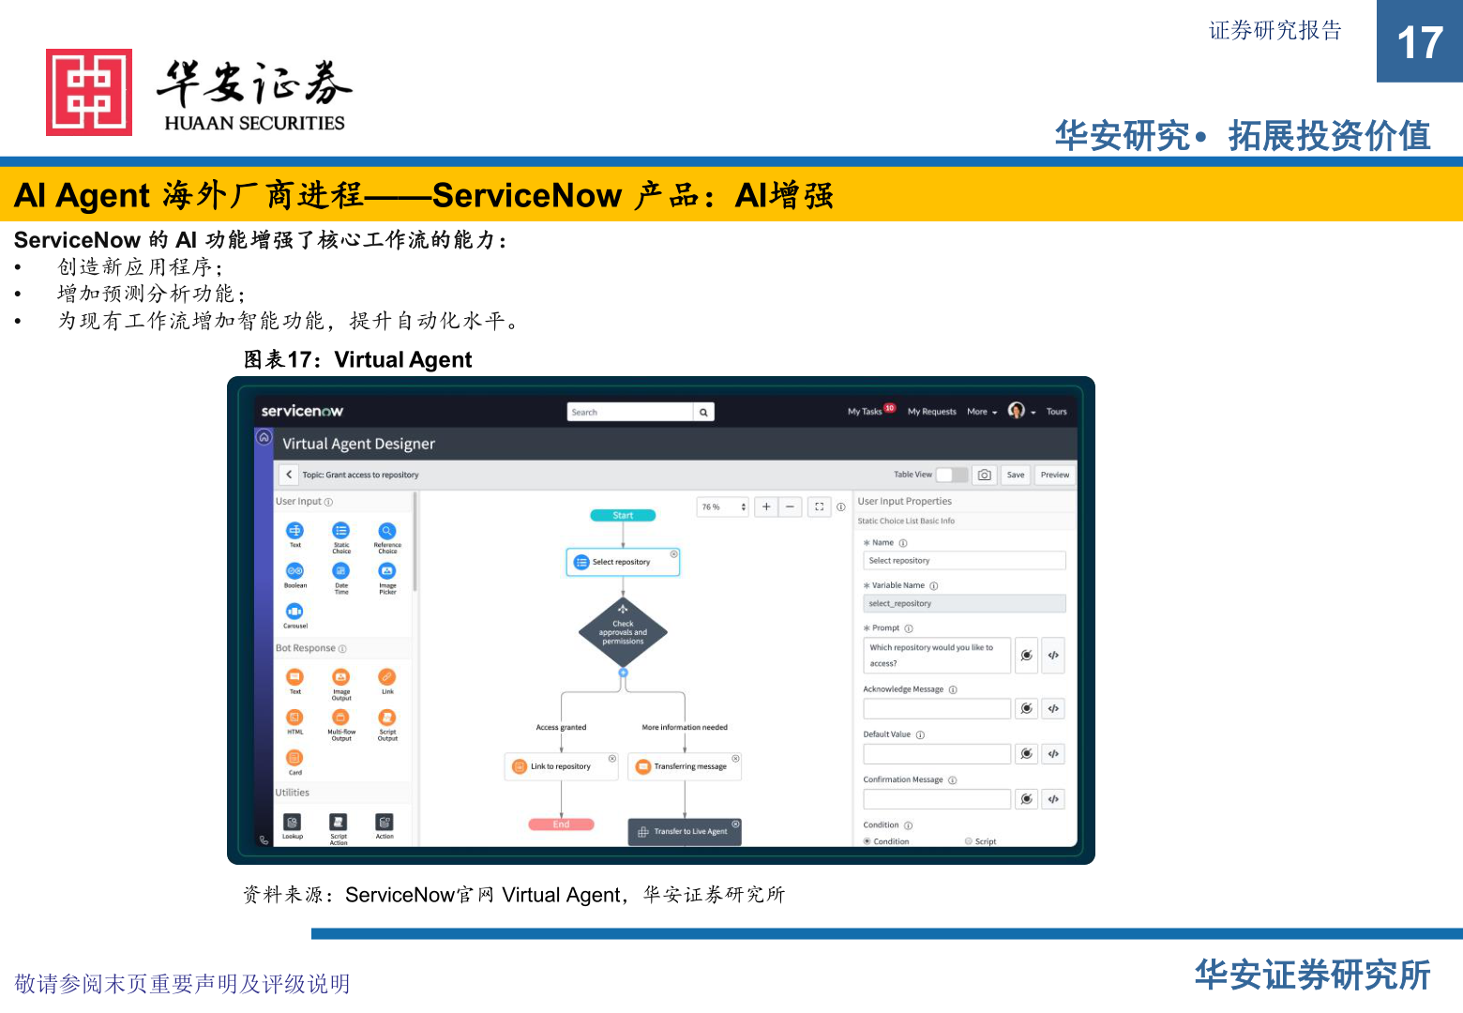Click the palette panel scrollbar
The height and width of the screenshot is (1013, 1463).
pos(415,542)
